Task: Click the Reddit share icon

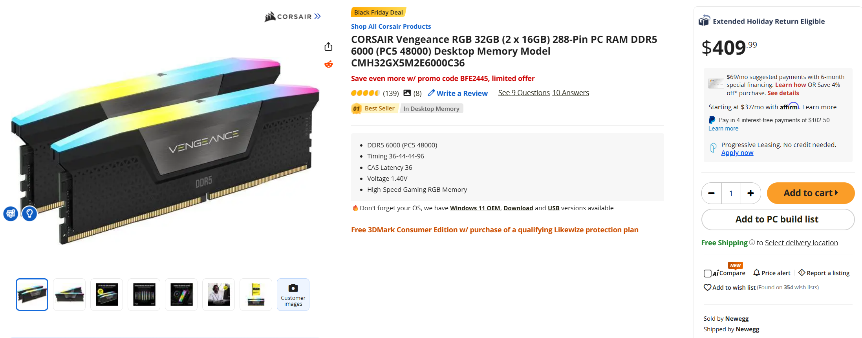Action: [329, 64]
